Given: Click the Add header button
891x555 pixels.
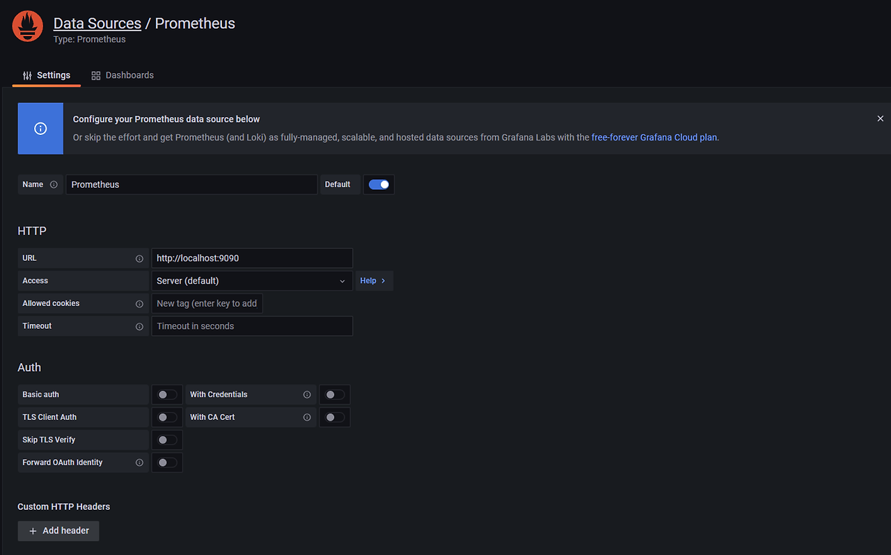Looking at the screenshot, I should (x=58, y=531).
